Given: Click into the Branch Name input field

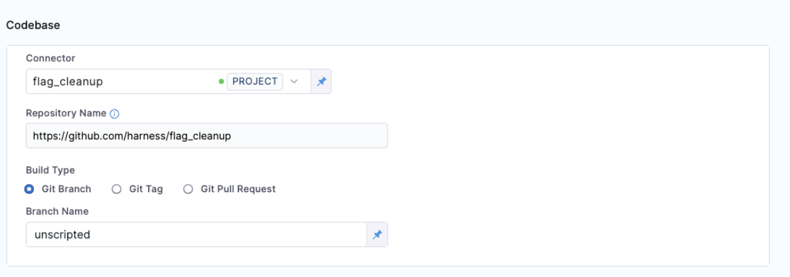Looking at the screenshot, I should pyautogui.click(x=196, y=235).
